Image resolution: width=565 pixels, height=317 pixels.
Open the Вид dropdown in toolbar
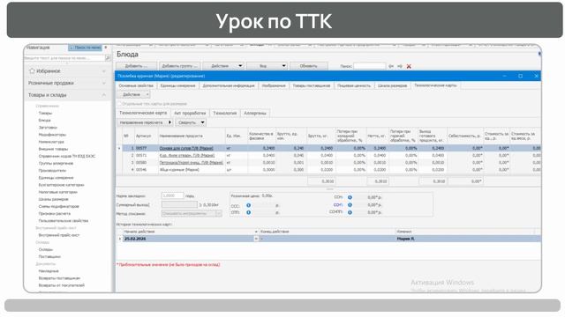(x=267, y=66)
